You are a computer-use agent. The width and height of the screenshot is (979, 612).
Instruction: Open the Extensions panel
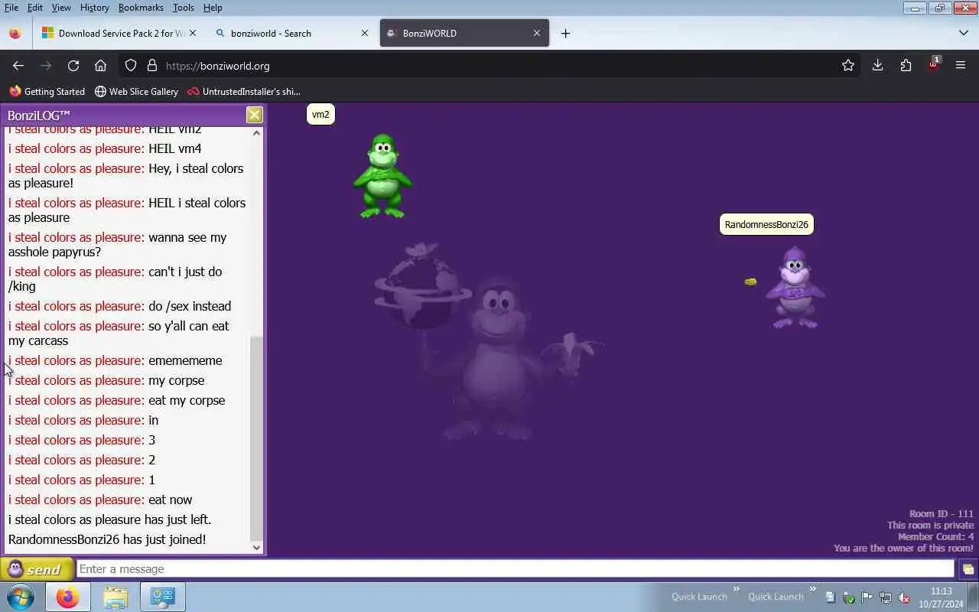906,66
